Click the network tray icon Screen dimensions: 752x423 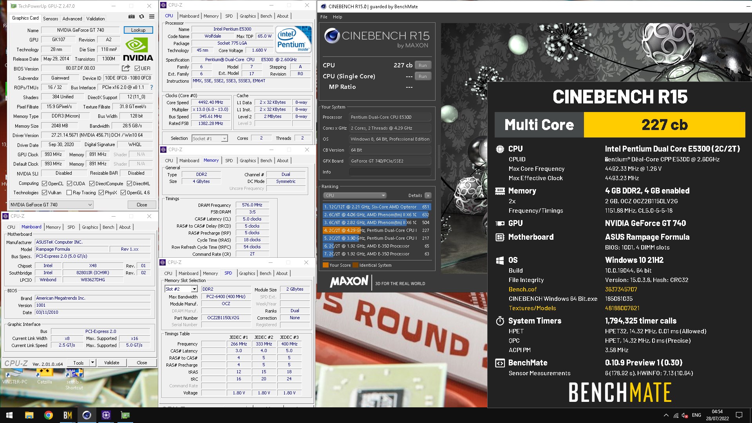[x=676, y=415]
